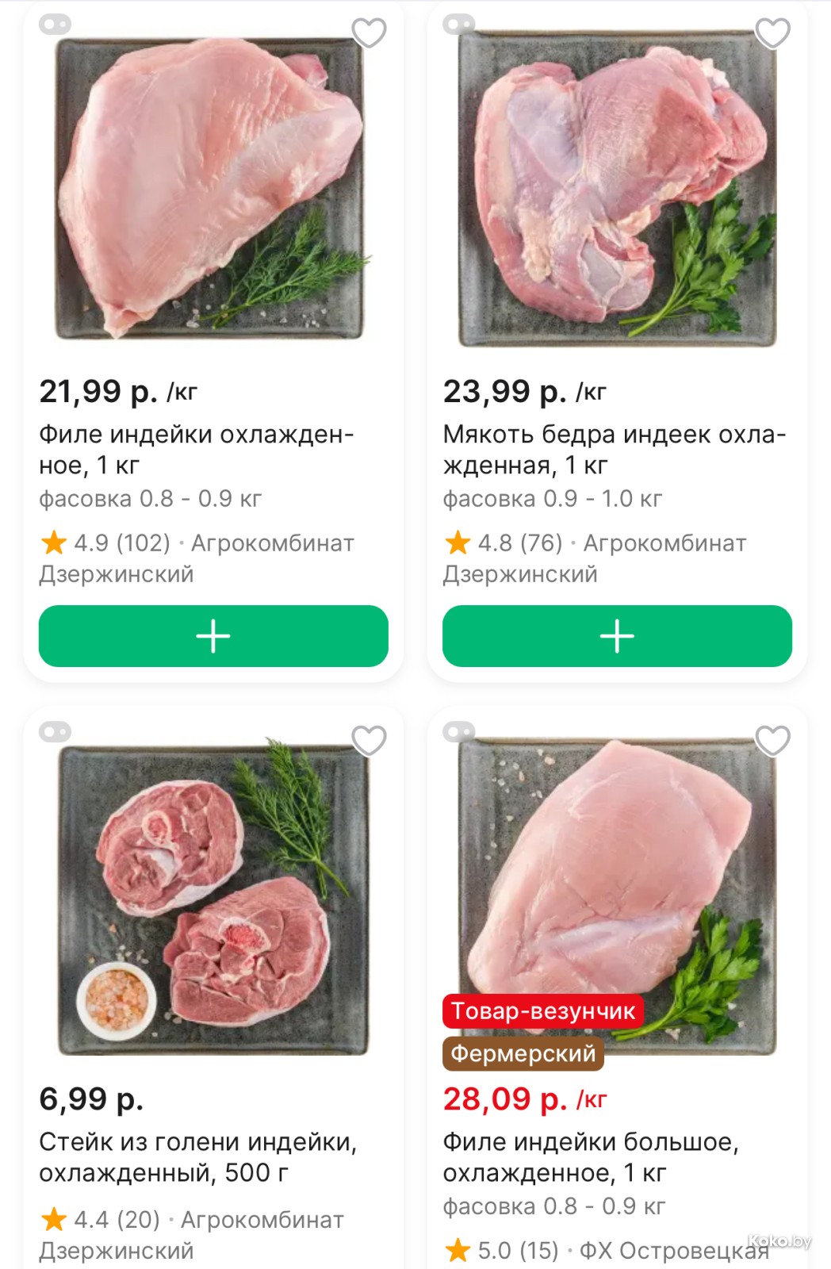
Task: Tap gray badge icon on Стейк из голени card
Action: pos(56,732)
